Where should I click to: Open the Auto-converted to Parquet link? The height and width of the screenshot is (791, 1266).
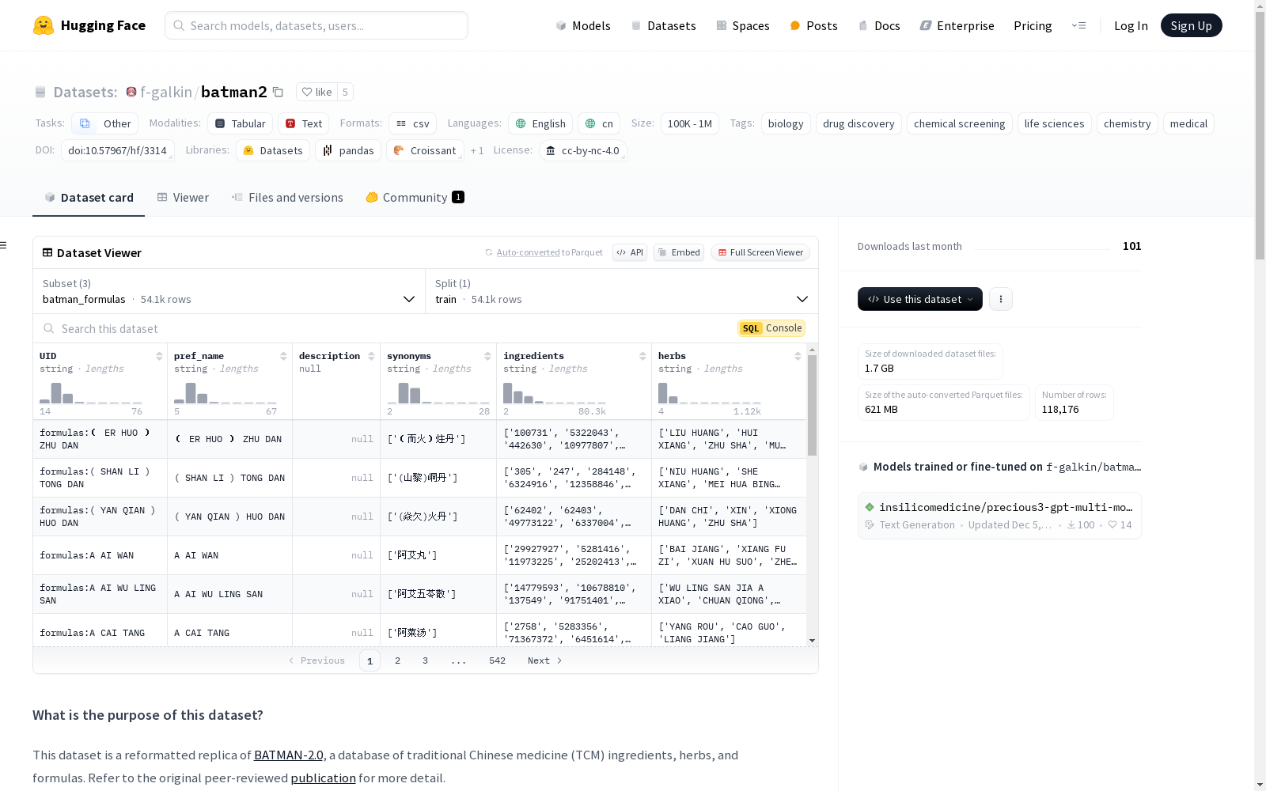(528, 252)
